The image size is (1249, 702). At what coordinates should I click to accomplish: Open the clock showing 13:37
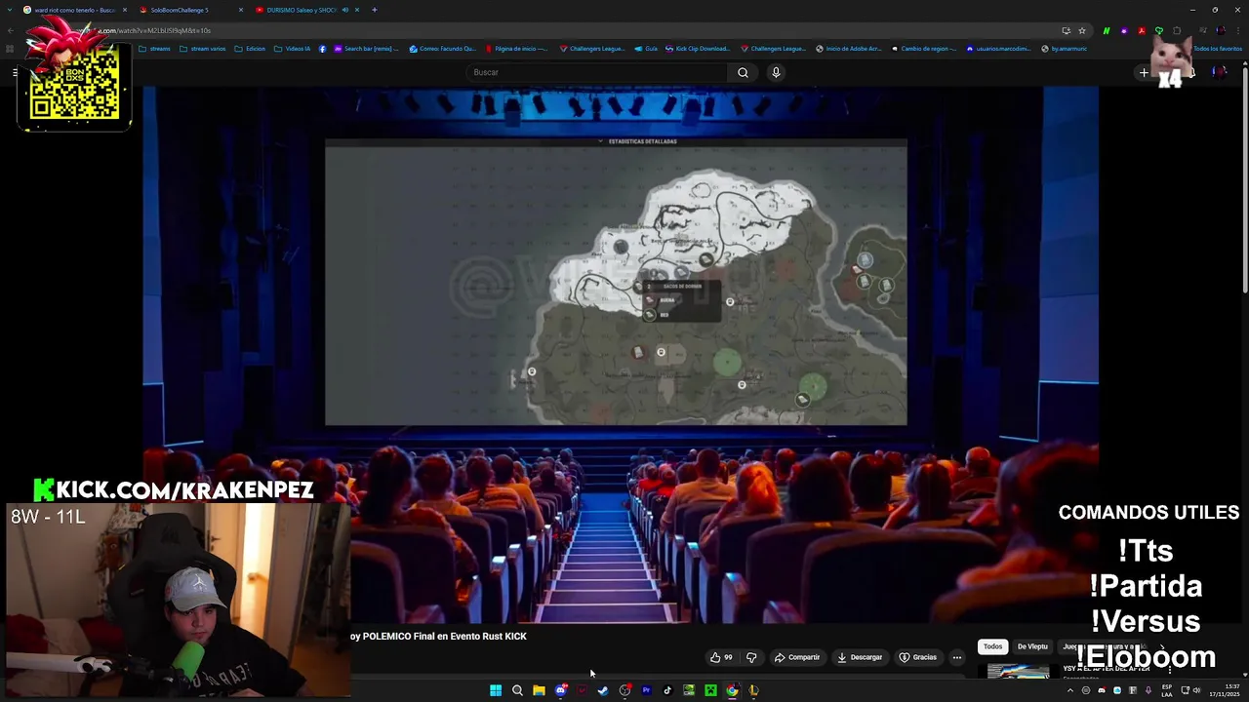tap(1224, 690)
